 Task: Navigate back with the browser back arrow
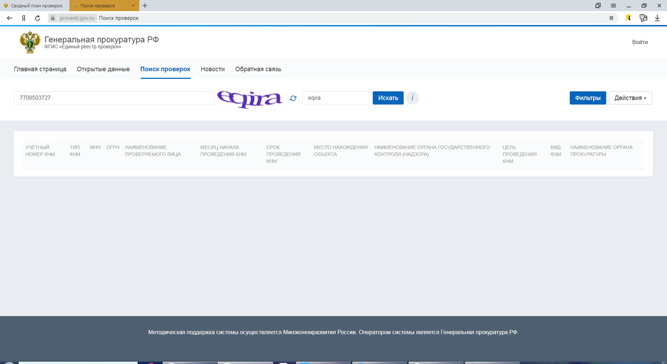[x=9, y=18]
